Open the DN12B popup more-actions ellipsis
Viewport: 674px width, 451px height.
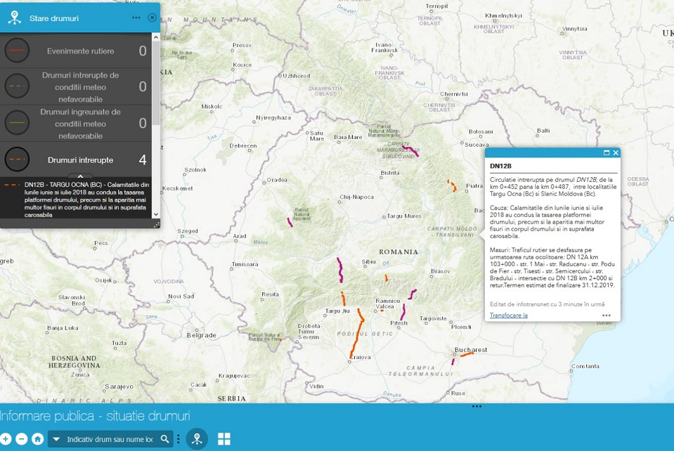tap(607, 315)
